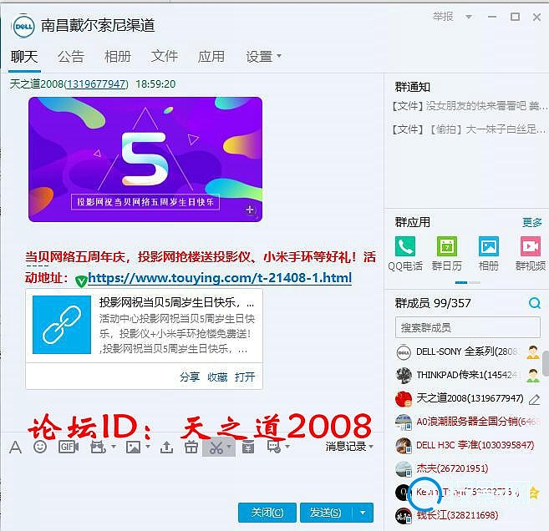
Task: Click the send picture icon
Action: pos(133,447)
